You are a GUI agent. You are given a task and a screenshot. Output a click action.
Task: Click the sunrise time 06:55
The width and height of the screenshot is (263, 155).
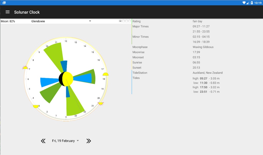click(196, 63)
